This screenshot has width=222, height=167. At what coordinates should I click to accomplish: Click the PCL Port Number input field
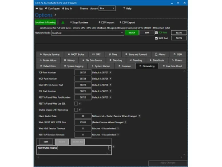83,91
